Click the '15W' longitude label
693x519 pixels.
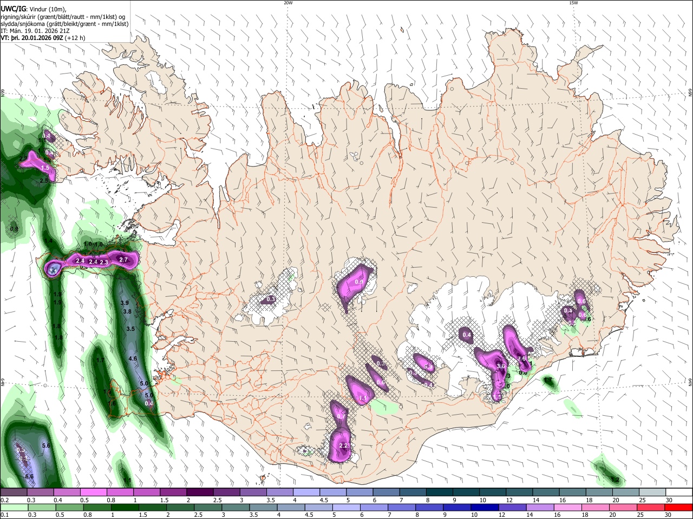pos(573,3)
